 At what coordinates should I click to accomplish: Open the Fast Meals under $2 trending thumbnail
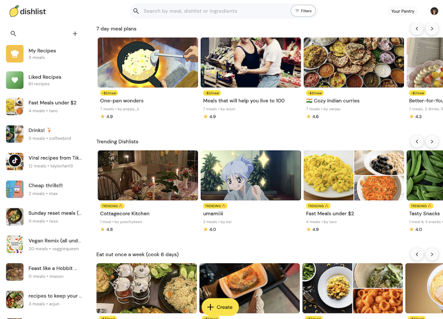353,175
